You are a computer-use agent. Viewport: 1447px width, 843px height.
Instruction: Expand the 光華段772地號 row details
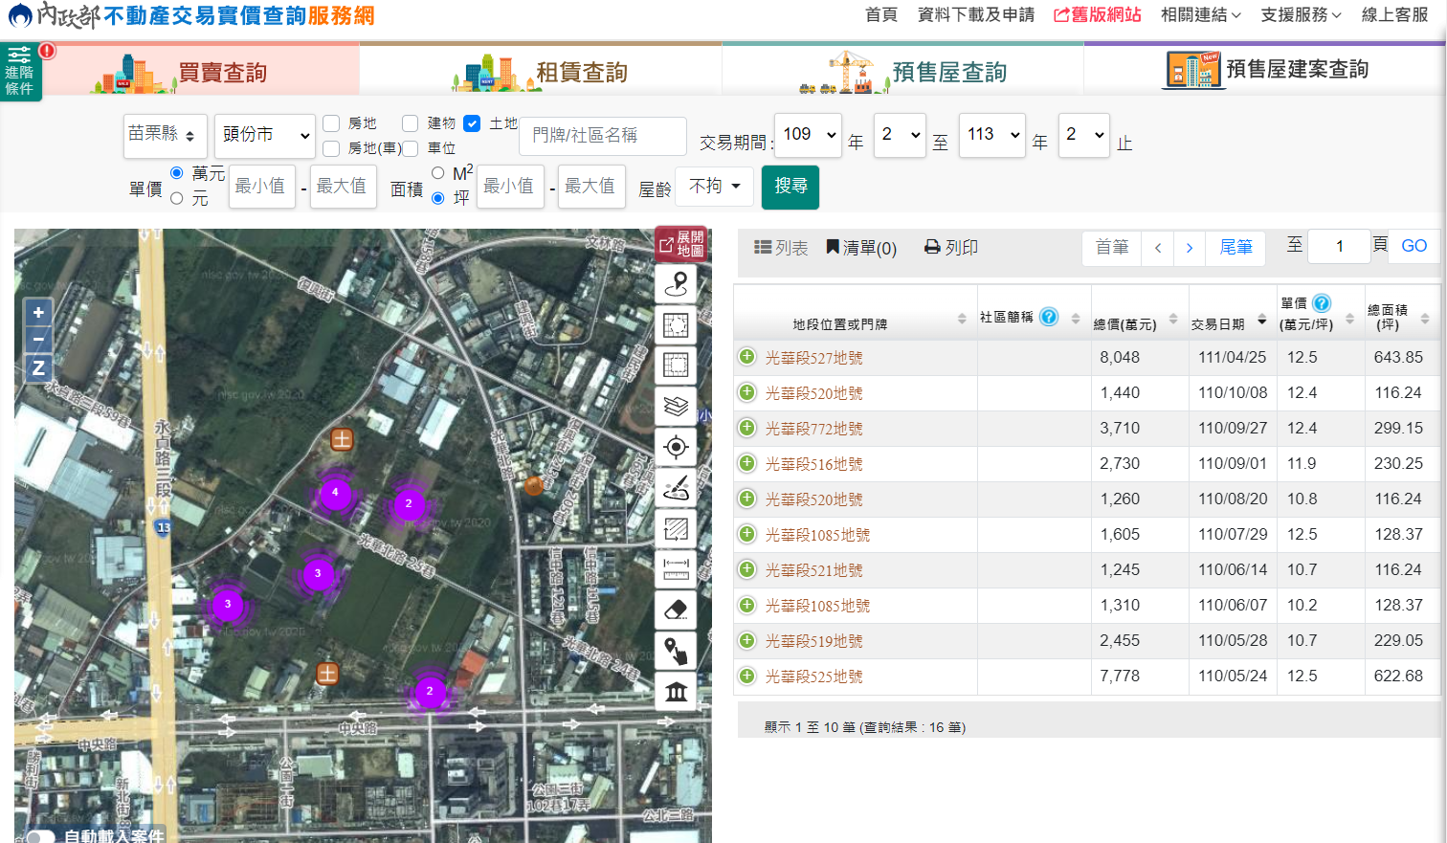coord(747,428)
